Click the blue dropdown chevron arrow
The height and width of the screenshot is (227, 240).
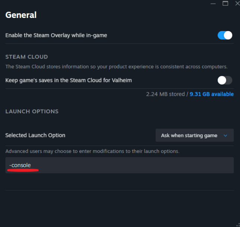(x=225, y=135)
